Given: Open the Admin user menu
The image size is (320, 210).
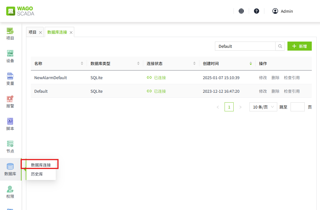Looking at the screenshot, I should click(283, 11).
